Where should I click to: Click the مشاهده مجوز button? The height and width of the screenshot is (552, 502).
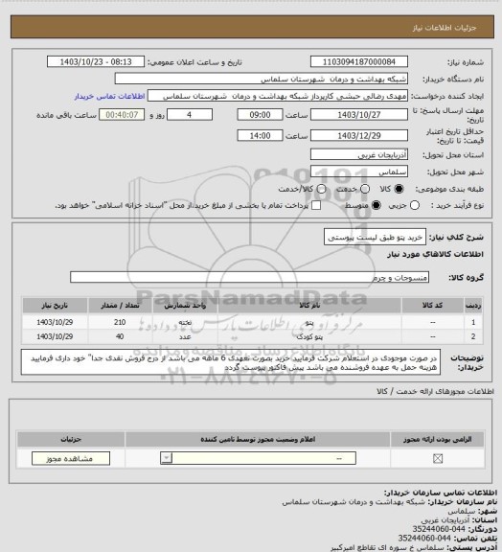(71, 458)
